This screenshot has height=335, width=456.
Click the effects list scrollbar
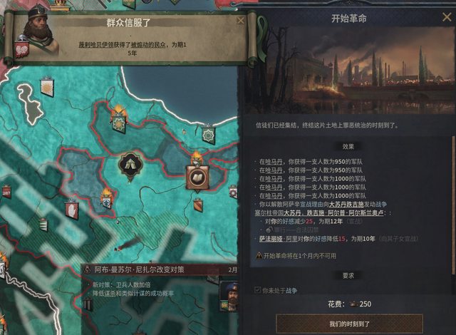[x=453, y=205]
